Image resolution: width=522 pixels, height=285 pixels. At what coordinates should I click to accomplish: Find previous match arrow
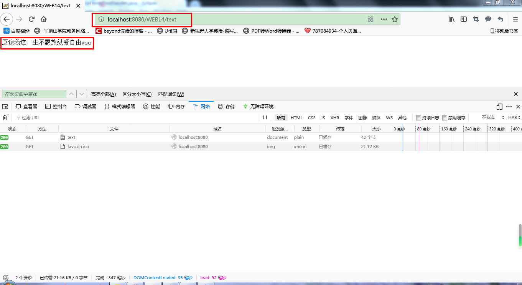coord(71,94)
